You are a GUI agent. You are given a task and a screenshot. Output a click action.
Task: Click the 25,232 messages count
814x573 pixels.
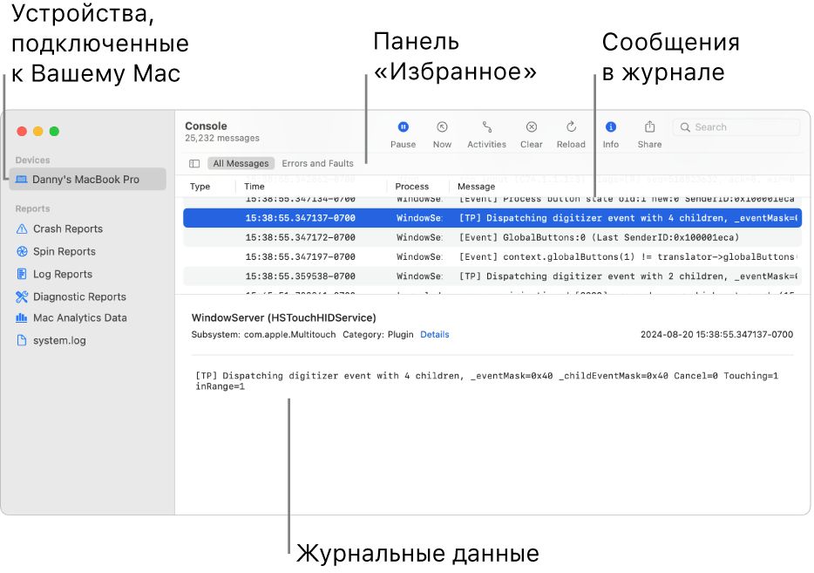click(221, 138)
